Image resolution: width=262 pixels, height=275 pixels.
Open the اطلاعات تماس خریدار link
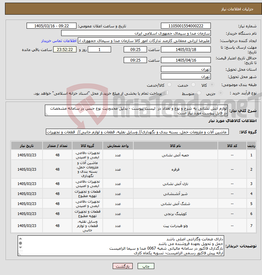pos(59,41)
